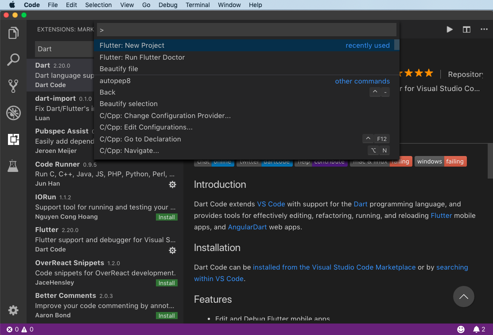Open the File menu

coord(53,5)
